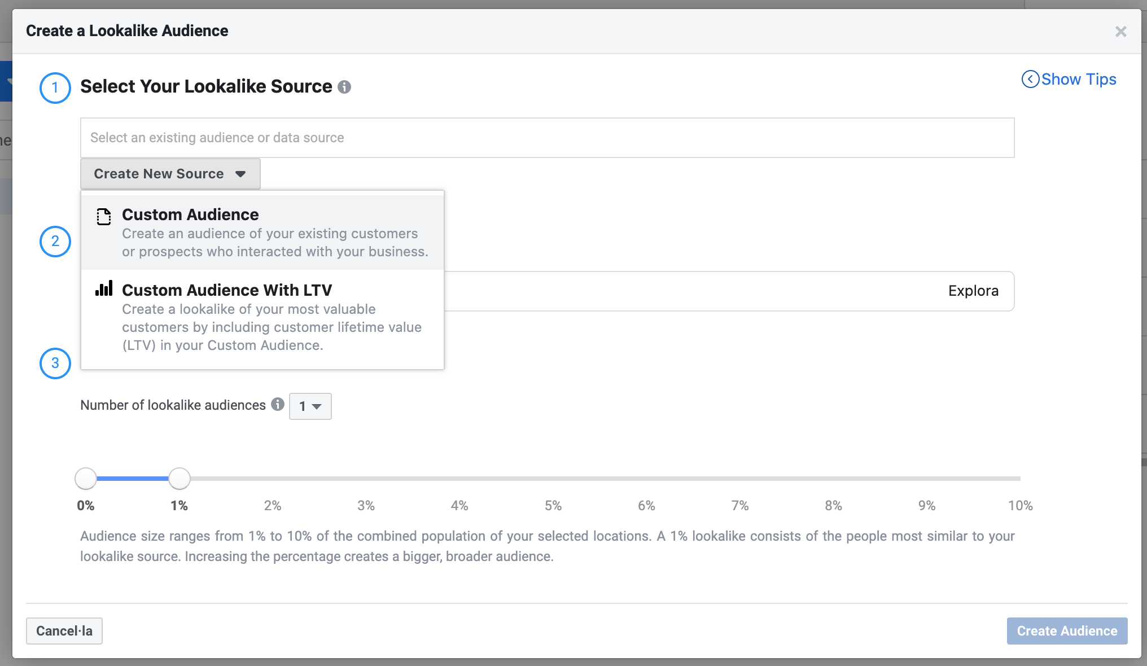Click the step 3 circle indicator
The image size is (1147, 666).
(55, 363)
